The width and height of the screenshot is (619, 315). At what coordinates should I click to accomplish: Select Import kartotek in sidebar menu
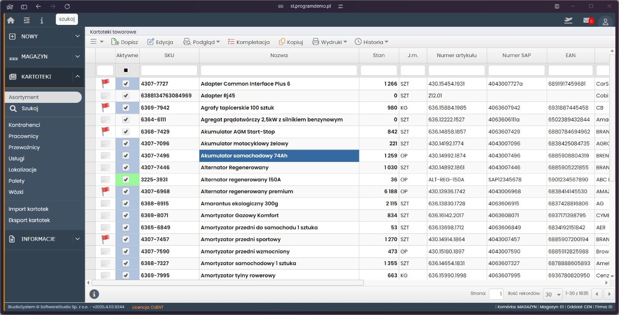click(x=29, y=209)
